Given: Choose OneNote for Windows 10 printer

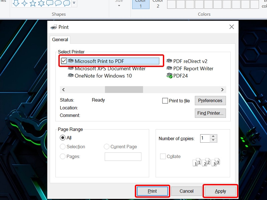Looking at the screenshot, I should click(x=100, y=76).
